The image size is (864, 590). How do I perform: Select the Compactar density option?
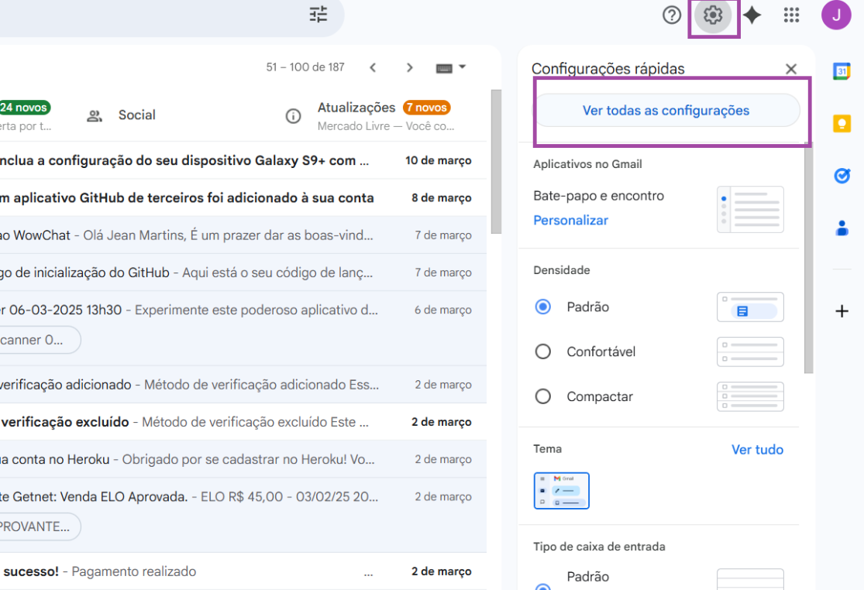point(543,396)
